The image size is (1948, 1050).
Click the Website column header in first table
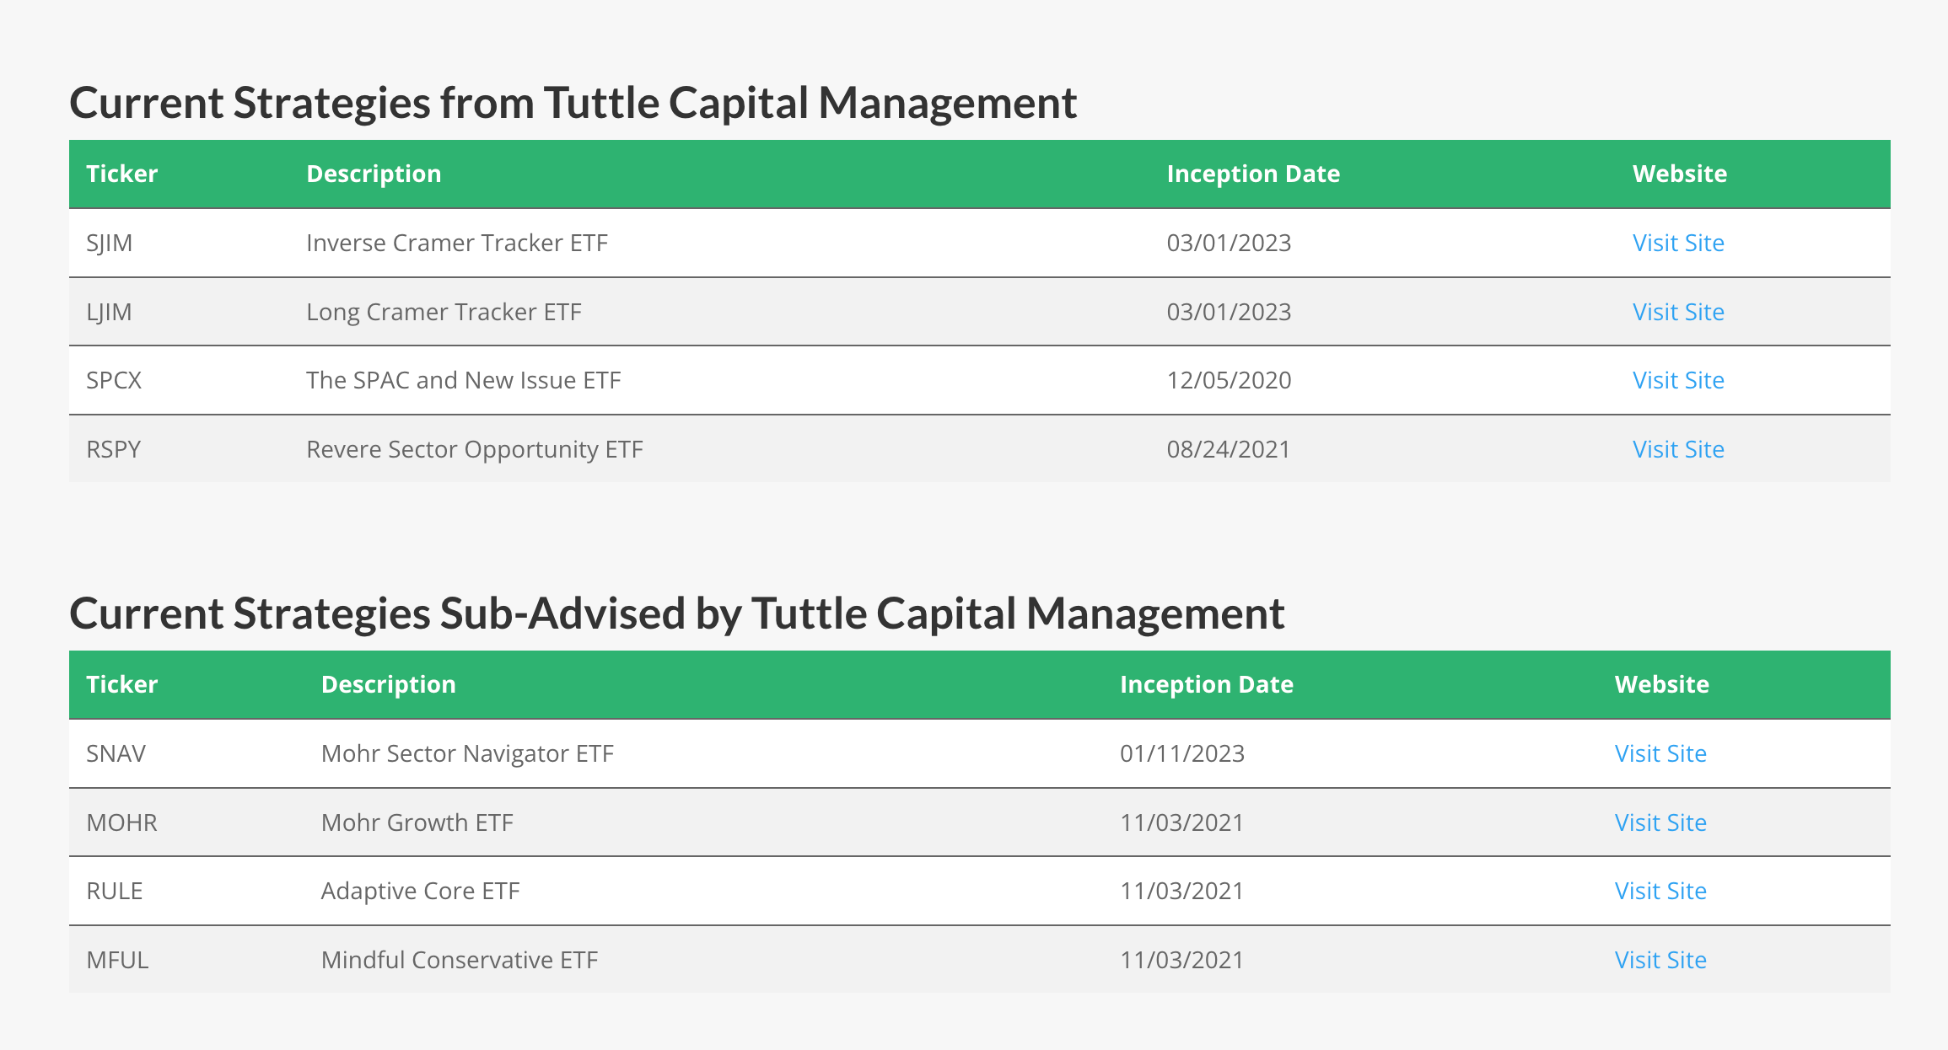(1679, 174)
